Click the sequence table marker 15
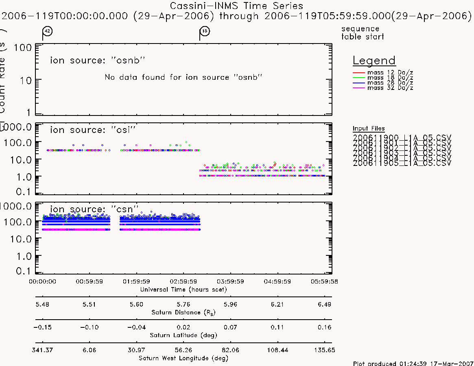474x366 pixels. coord(205,31)
